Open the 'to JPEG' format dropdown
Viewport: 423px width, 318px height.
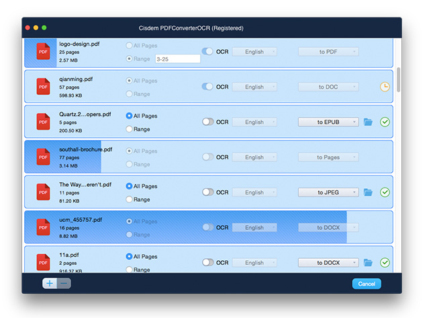tap(328, 192)
